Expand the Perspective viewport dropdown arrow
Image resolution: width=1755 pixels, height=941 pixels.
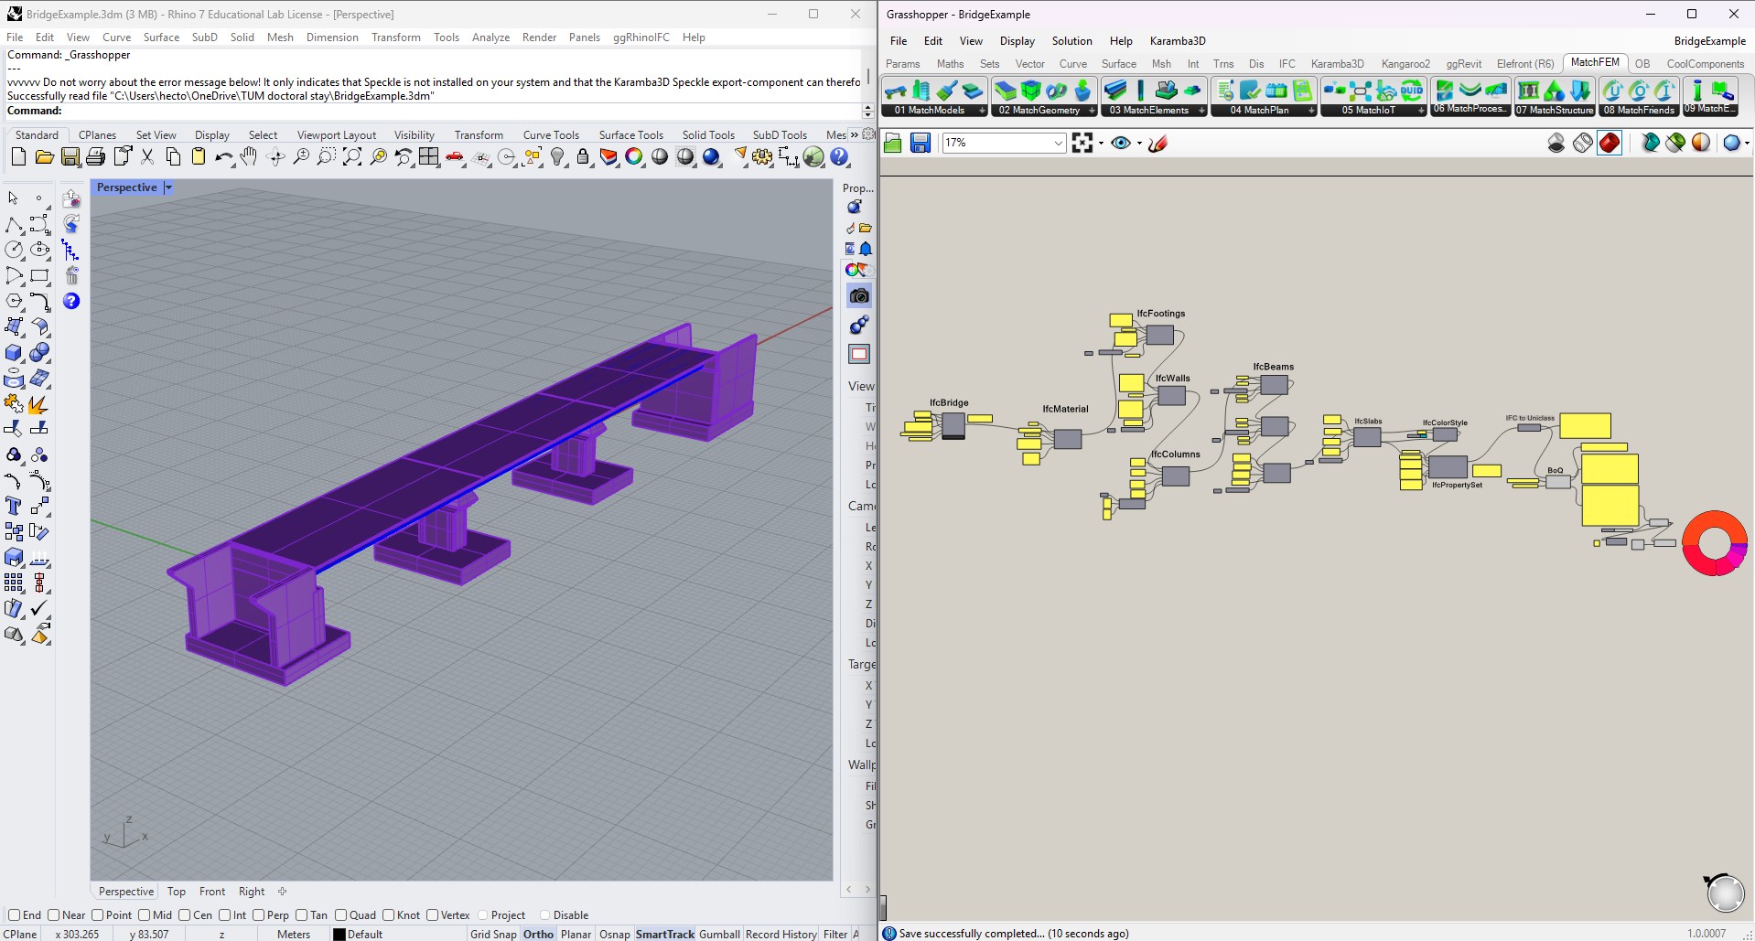coord(168,187)
